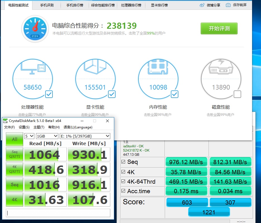Click the green 开始评测 button

click(x=219, y=28)
